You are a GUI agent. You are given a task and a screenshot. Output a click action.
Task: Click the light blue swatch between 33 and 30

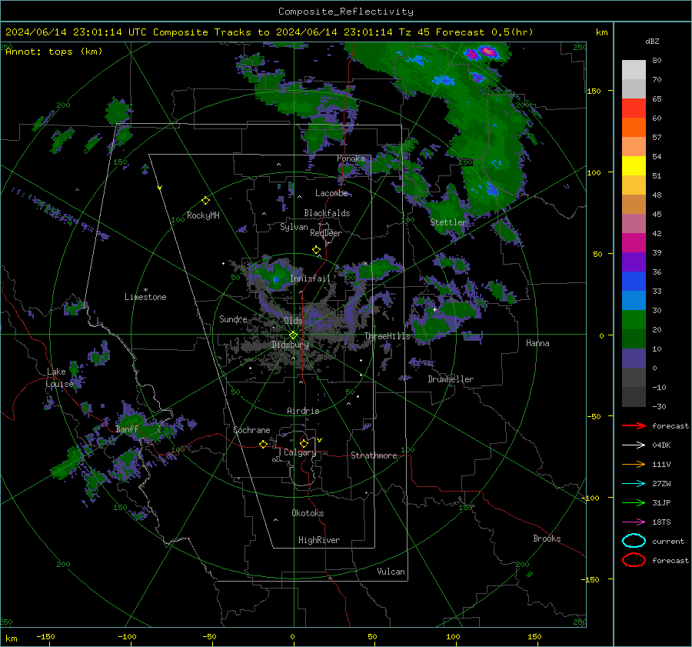pos(634,300)
